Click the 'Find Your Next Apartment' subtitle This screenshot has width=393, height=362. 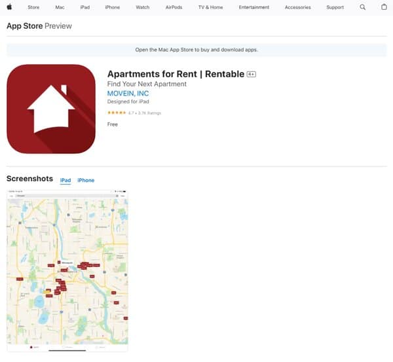tap(147, 84)
